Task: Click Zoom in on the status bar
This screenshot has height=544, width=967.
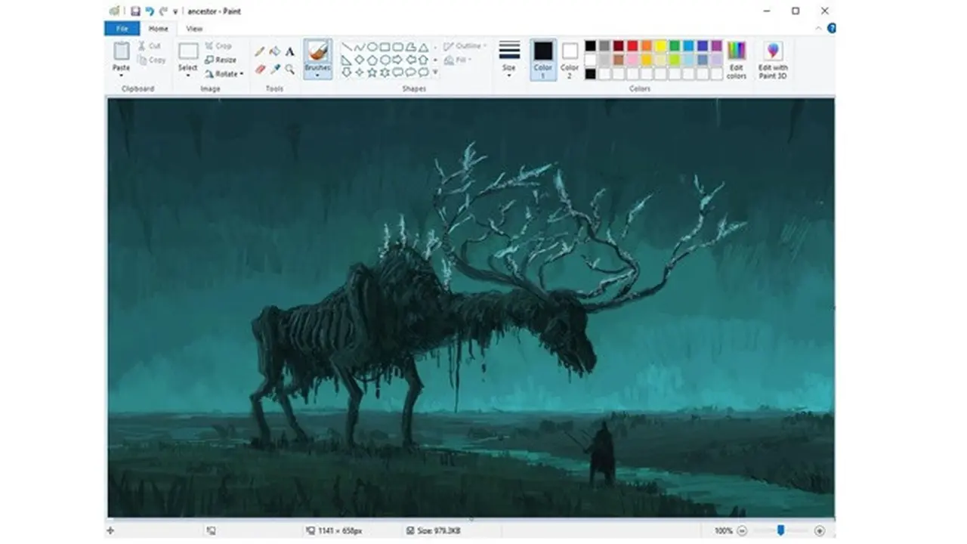Action: point(820,532)
